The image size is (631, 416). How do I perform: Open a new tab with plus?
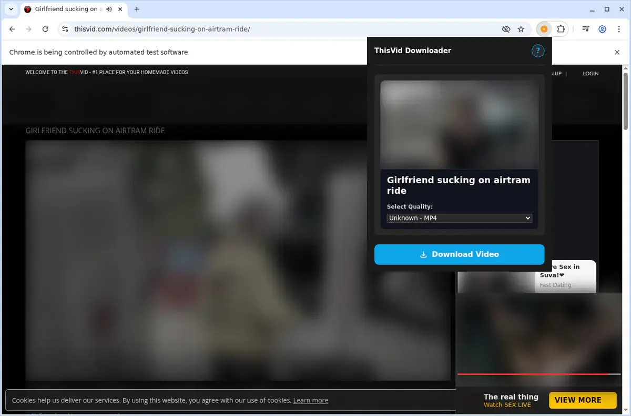(x=137, y=9)
